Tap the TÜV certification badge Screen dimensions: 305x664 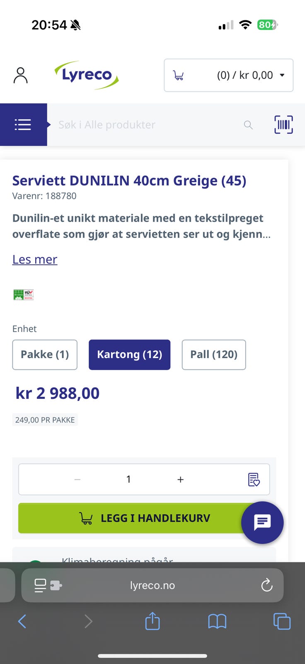tap(23, 295)
